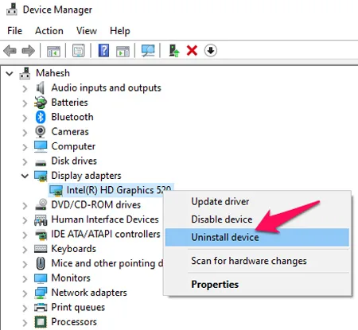Click Show/Hide Console Tree toolbar icon

(53, 51)
